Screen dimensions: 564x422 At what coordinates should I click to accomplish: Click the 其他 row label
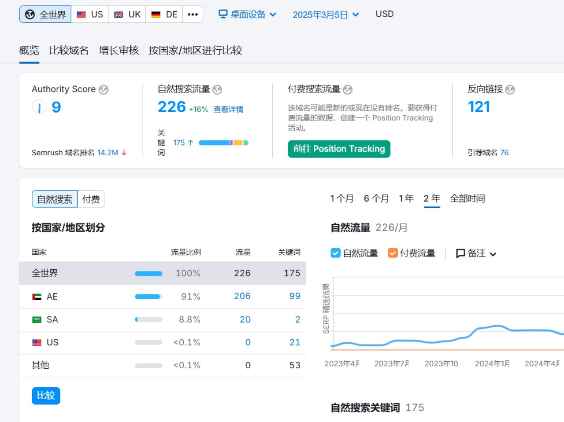pyautogui.click(x=41, y=365)
